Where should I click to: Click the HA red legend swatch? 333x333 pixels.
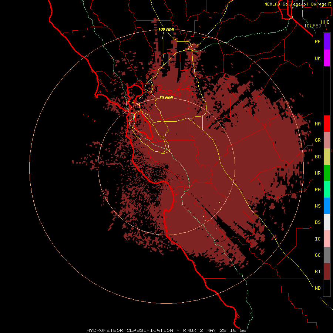tap(327, 124)
